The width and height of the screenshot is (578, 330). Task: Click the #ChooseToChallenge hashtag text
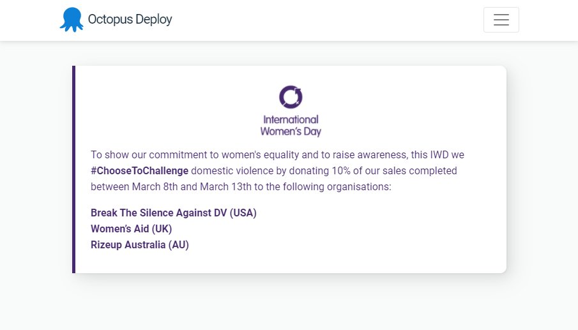(140, 171)
